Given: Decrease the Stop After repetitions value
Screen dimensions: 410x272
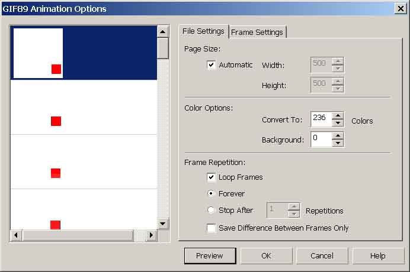Looking at the screenshot, I should pyautogui.click(x=294, y=214).
